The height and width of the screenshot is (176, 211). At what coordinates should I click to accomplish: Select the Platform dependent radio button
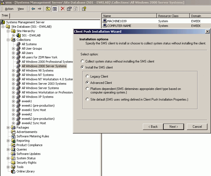coord(87,89)
